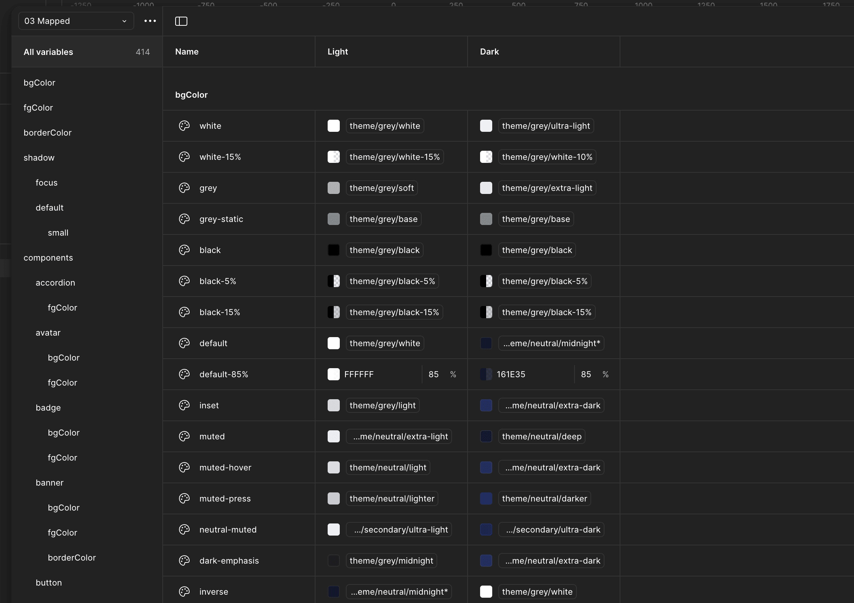This screenshot has width=854, height=603.
Task: Select the shadow group in the sidebar
Action: 39,158
